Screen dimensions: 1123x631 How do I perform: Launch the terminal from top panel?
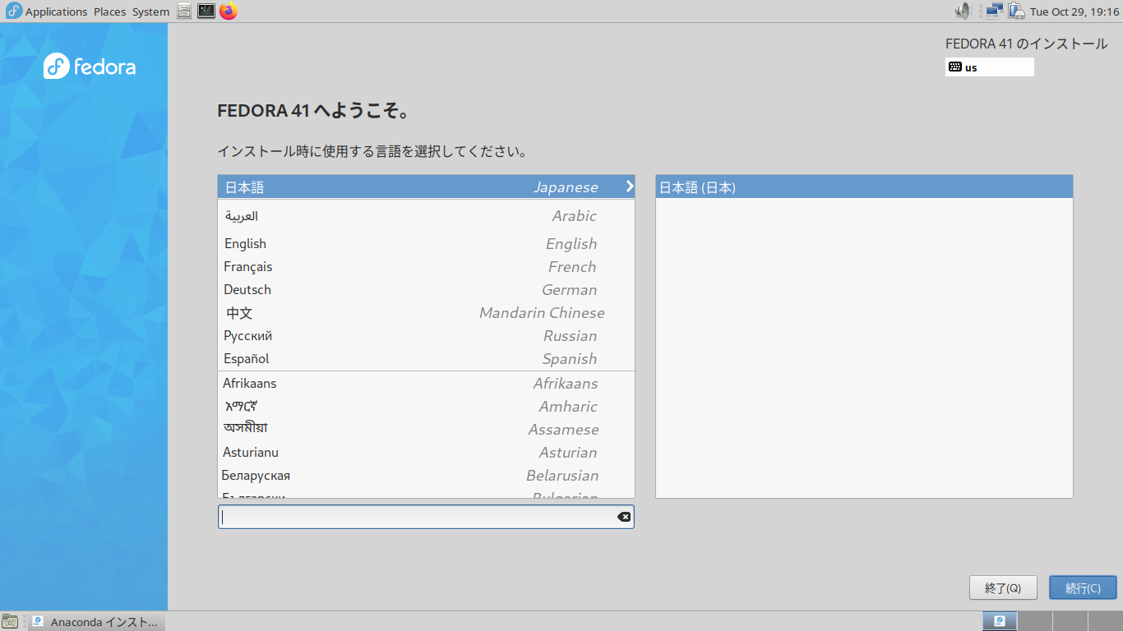point(206,12)
